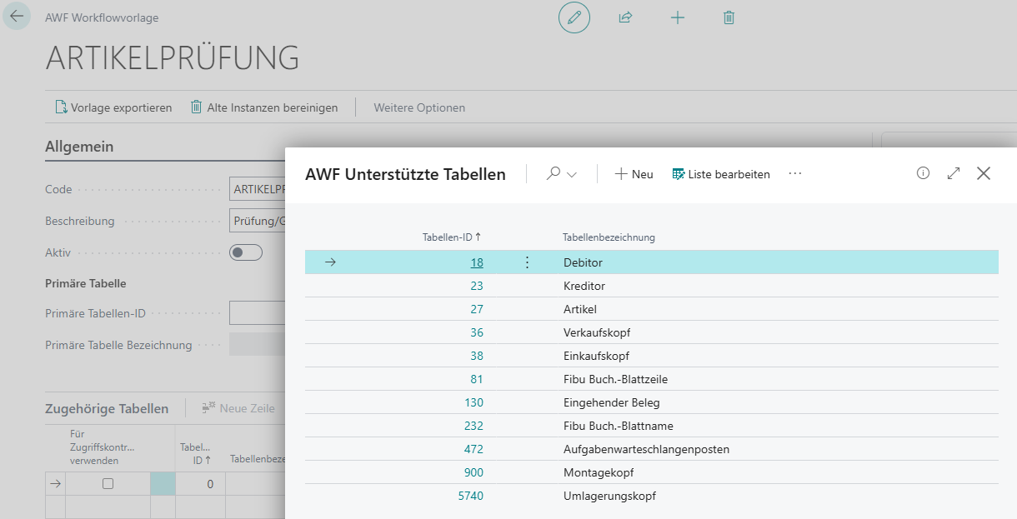Click the plus icon to create new
Image resolution: width=1017 pixels, height=519 pixels.
coord(678,17)
